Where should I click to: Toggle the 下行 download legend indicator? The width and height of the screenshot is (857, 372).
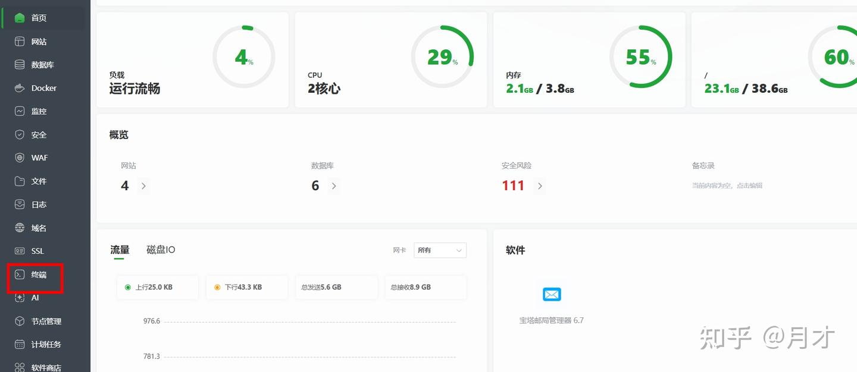pos(217,287)
